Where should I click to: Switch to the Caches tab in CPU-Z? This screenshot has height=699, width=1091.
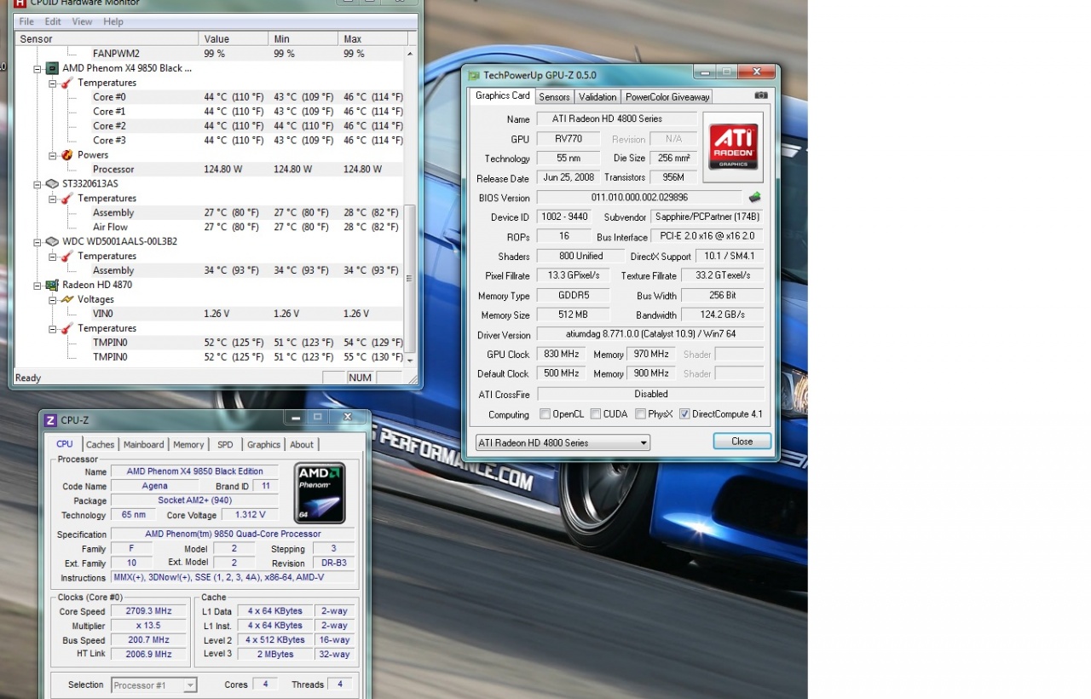pos(100,444)
